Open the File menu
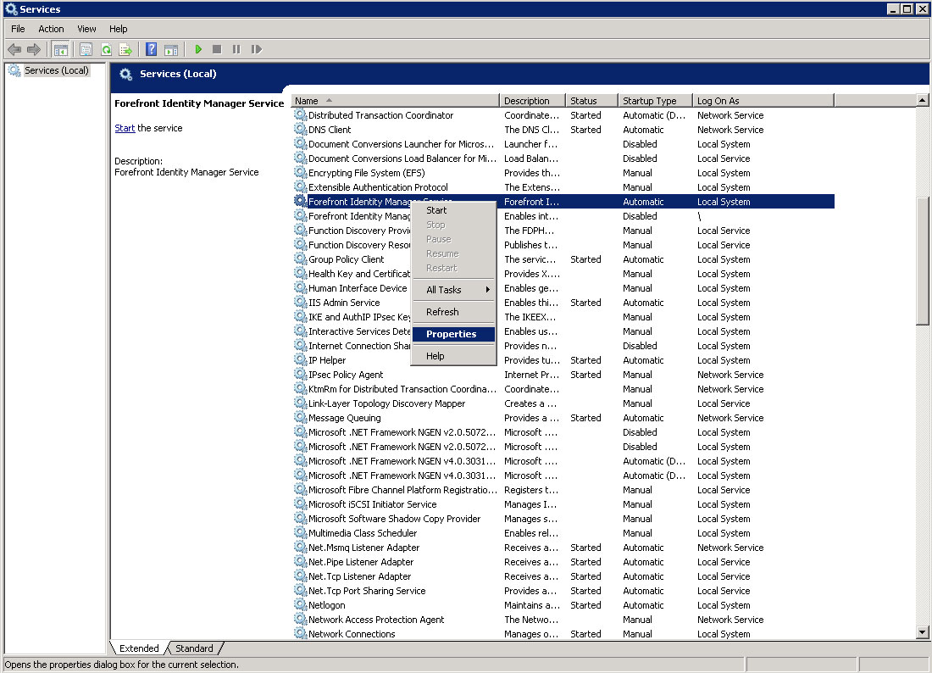 [18, 29]
